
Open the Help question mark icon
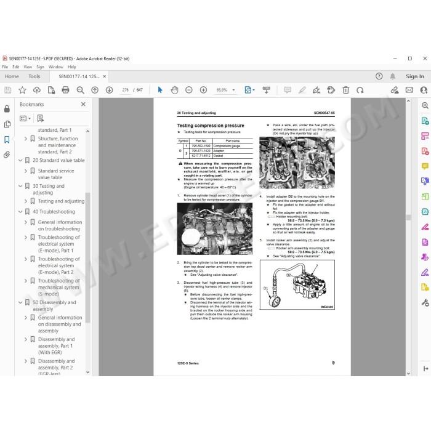[379, 76]
